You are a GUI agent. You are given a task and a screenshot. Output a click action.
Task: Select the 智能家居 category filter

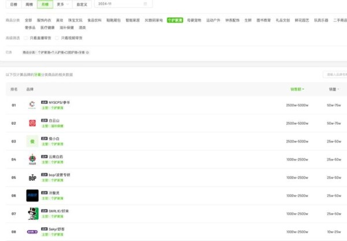(x=133, y=20)
